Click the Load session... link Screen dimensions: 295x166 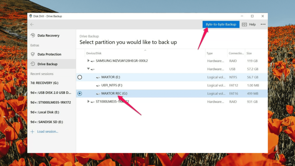coord(48,131)
